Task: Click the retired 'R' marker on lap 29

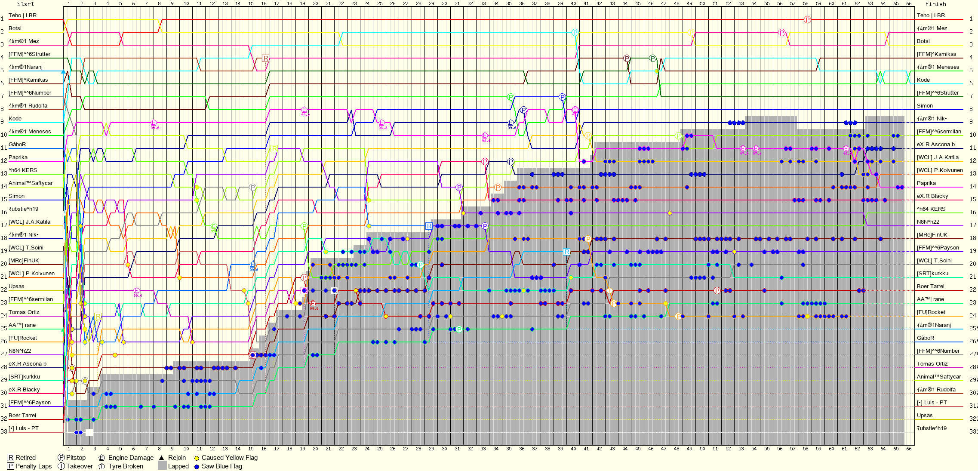Action: (x=429, y=226)
